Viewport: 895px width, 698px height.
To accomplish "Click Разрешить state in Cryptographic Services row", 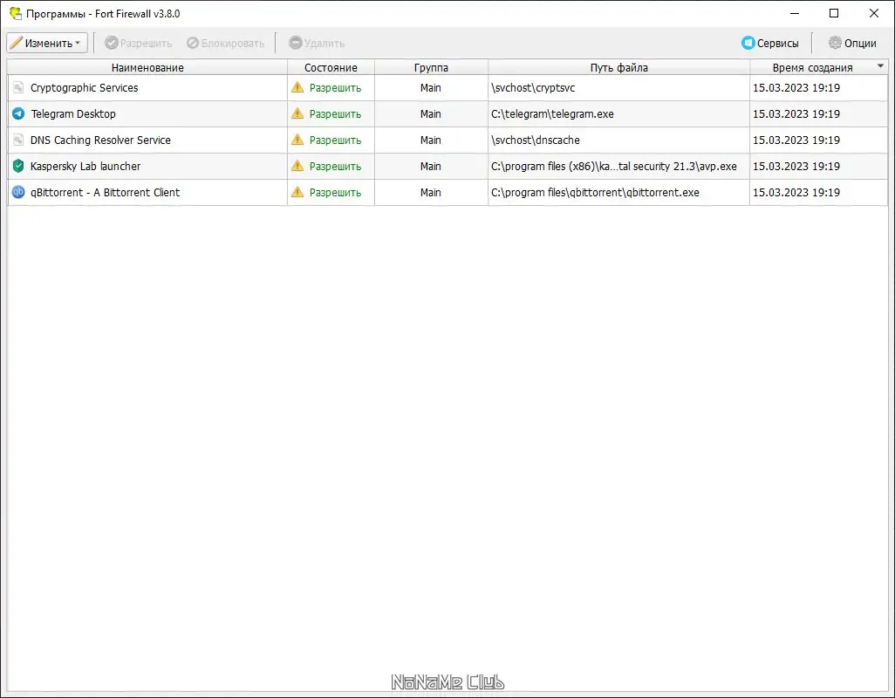I will (x=335, y=88).
